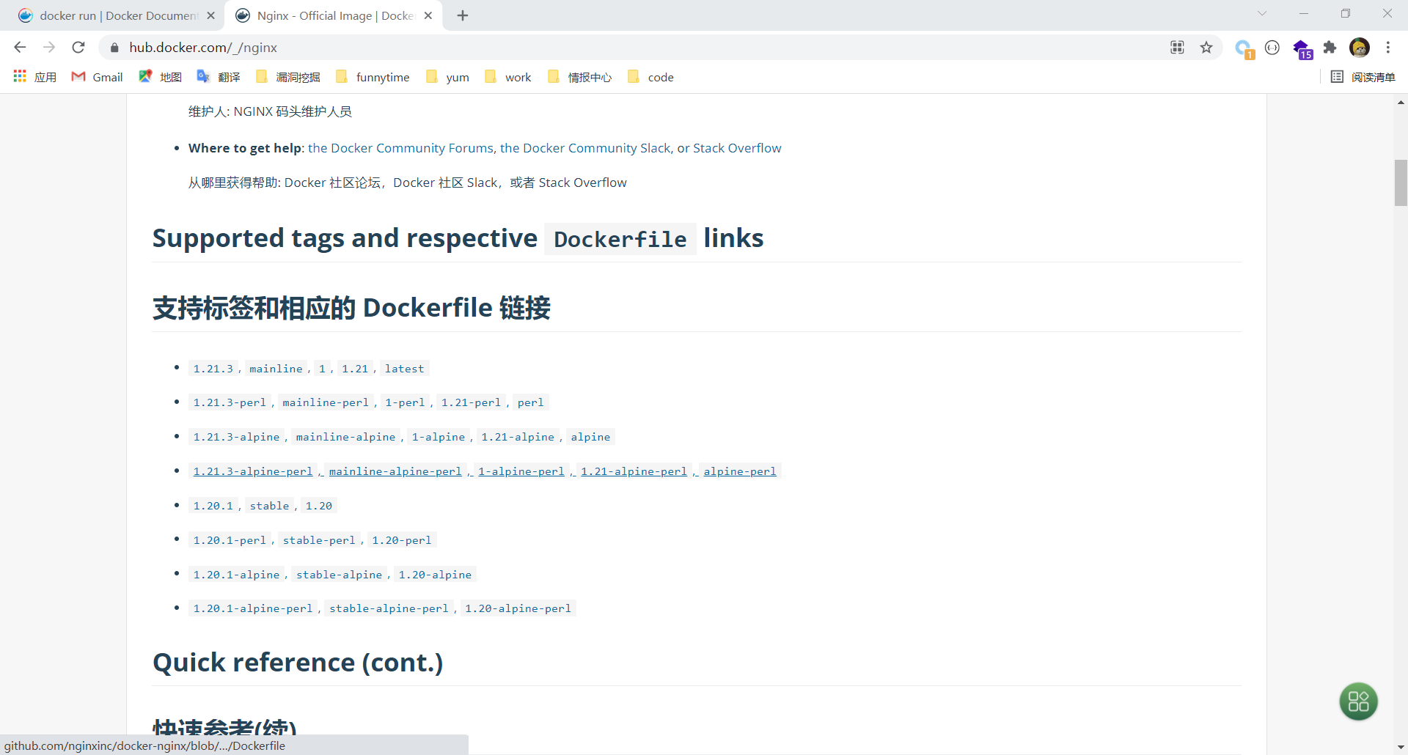
Task: Go back to the previous page
Action: 20,48
